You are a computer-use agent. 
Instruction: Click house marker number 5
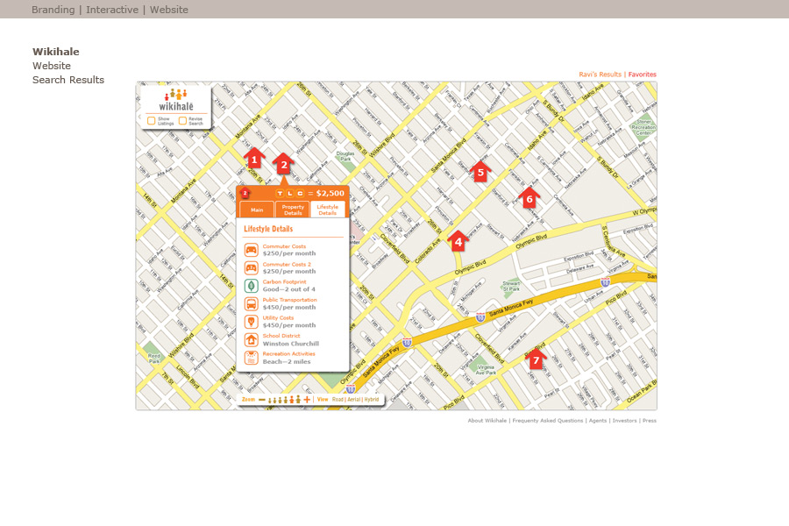[480, 172]
